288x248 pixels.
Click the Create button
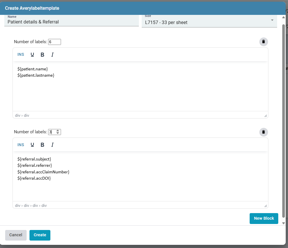[x=40, y=235]
